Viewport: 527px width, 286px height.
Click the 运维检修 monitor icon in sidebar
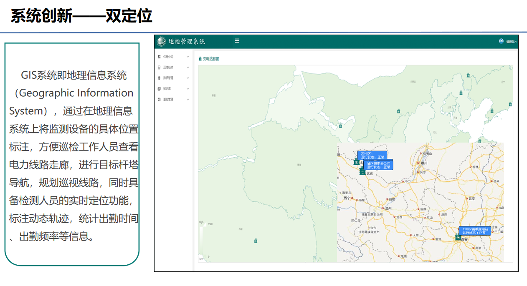(159, 68)
